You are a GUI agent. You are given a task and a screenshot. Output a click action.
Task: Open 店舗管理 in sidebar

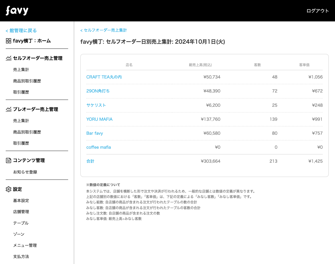click(21, 211)
